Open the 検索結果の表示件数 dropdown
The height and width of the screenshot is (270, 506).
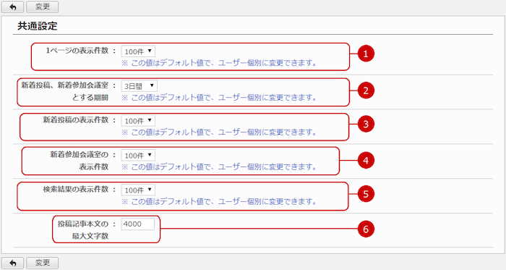point(138,190)
